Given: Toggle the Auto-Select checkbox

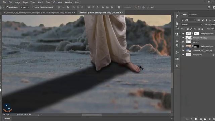Looking at the screenshot, I should (7, 7).
